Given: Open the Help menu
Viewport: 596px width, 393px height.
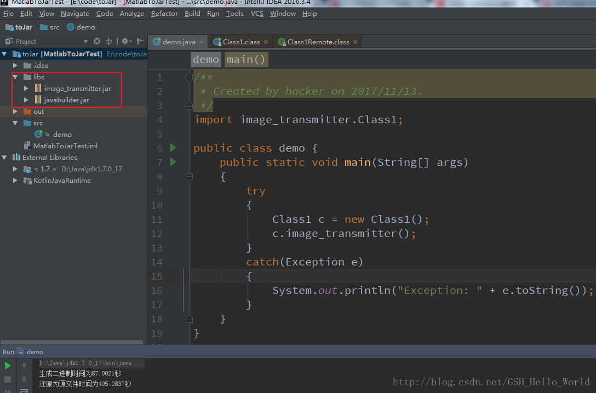Looking at the screenshot, I should point(310,14).
